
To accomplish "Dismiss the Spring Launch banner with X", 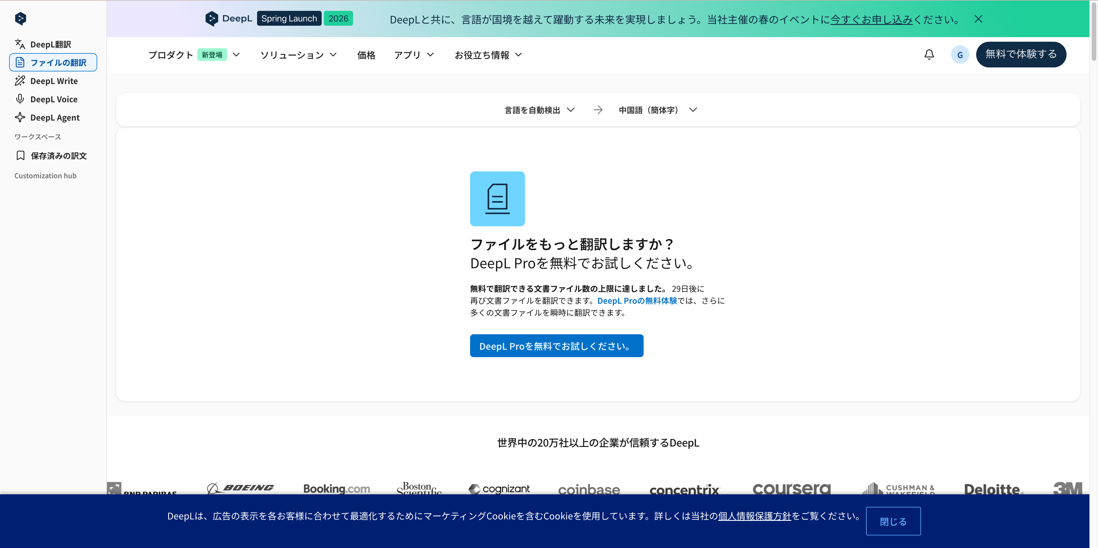I will (978, 19).
